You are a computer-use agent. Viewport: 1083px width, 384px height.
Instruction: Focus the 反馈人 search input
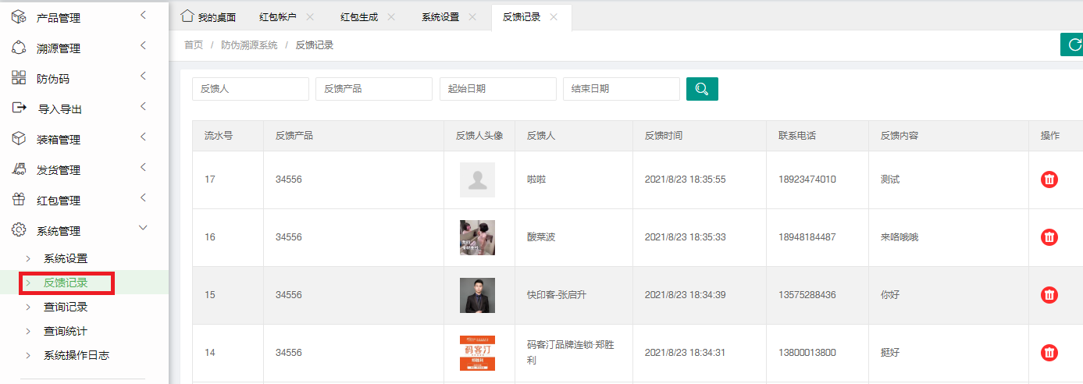point(250,89)
